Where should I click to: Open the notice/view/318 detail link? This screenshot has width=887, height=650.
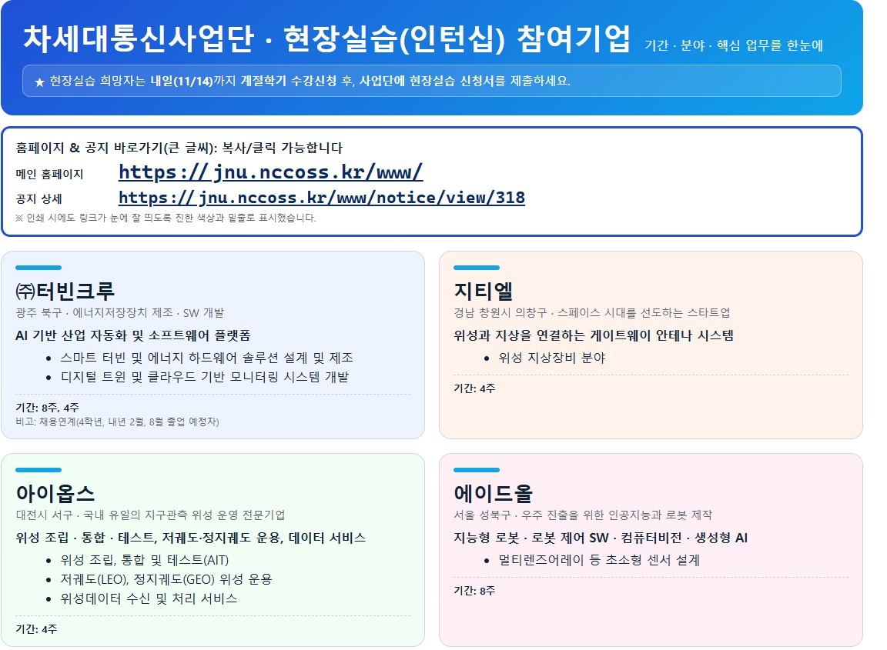pos(321,198)
